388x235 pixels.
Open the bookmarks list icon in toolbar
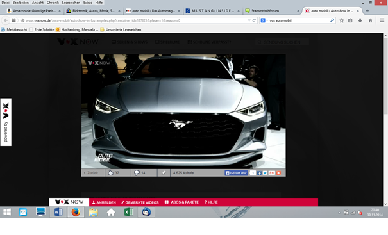(350, 20)
